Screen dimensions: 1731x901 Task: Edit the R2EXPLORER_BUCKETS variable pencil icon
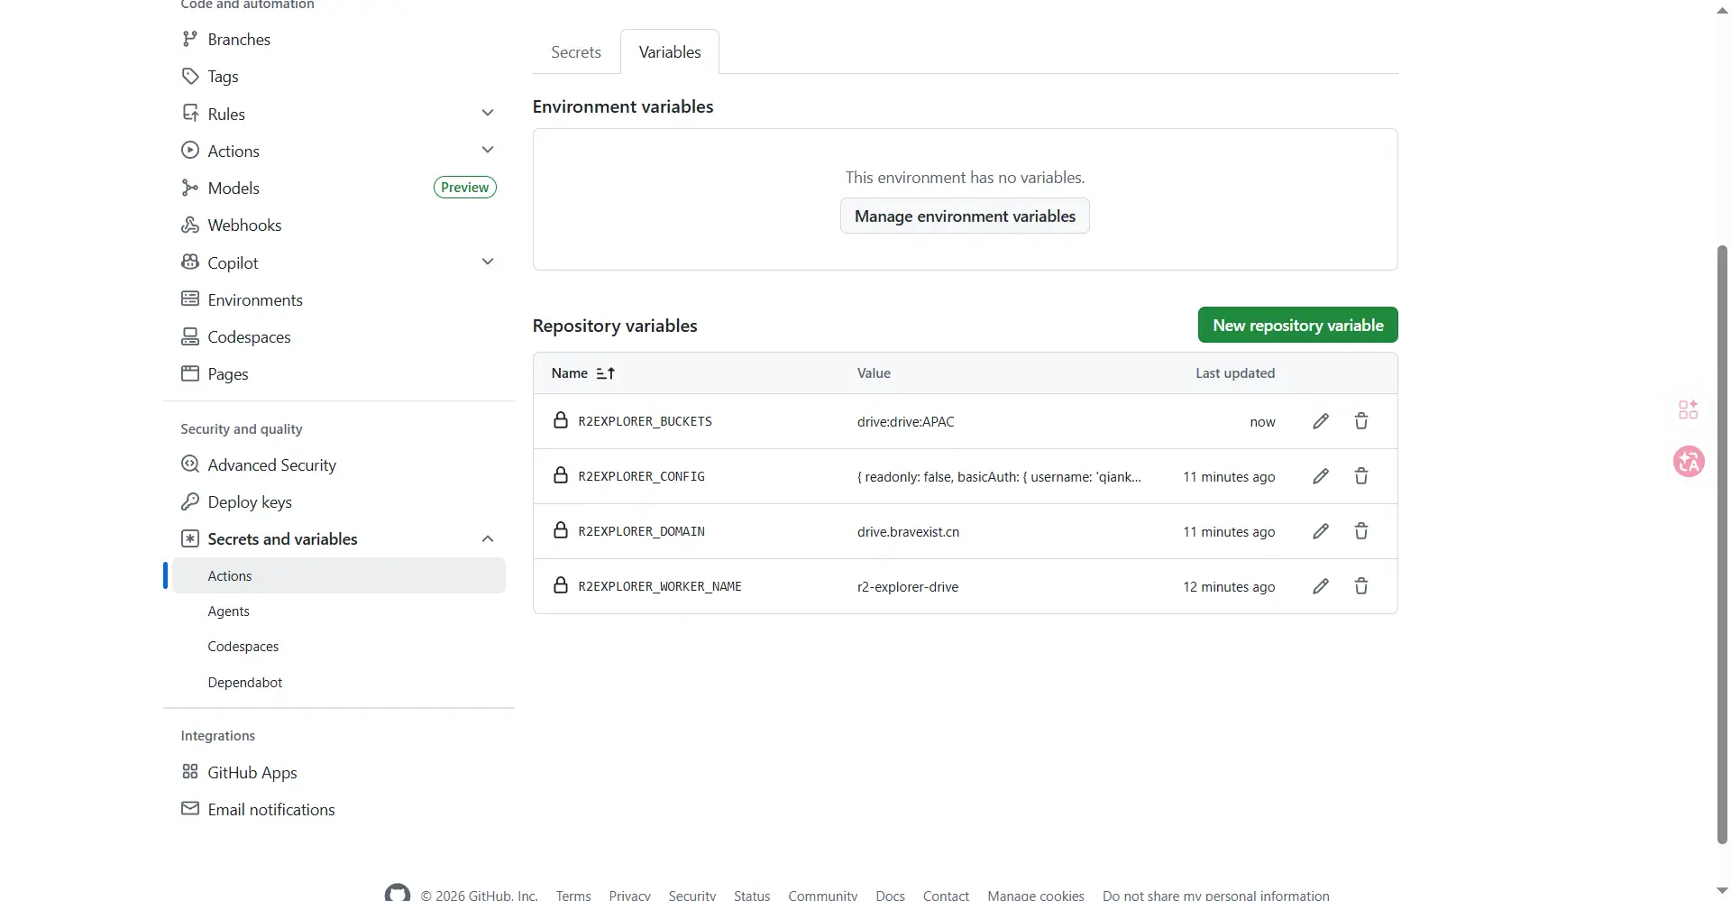click(1321, 421)
